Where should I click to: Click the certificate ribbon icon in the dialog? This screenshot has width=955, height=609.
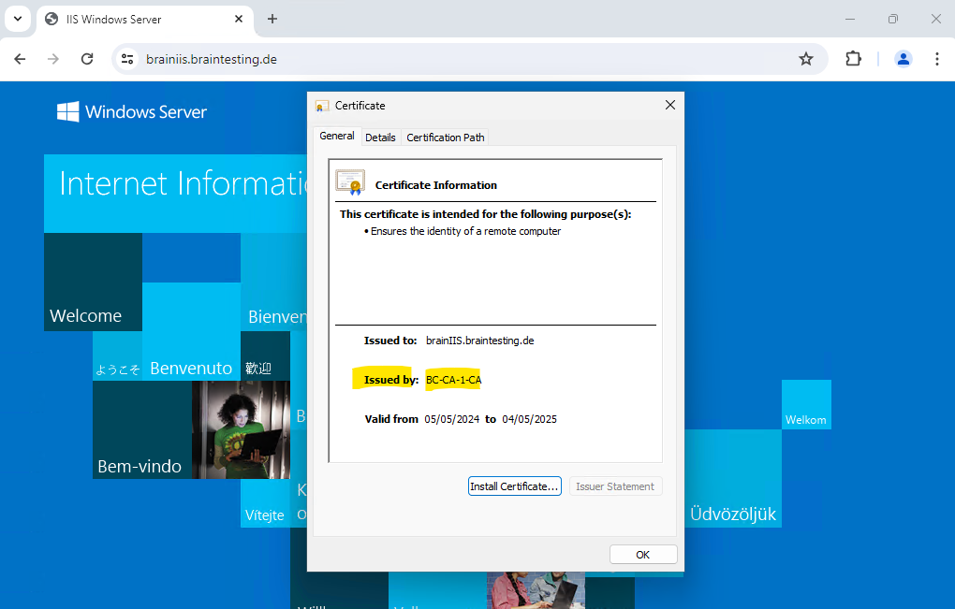pyautogui.click(x=350, y=182)
